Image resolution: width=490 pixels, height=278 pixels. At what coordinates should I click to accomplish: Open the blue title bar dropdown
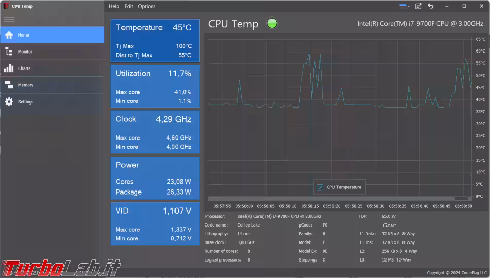click(x=405, y=6)
